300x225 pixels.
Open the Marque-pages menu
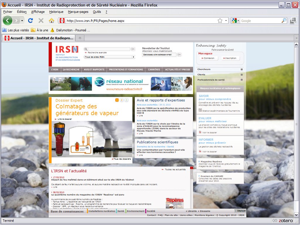point(78,12)
